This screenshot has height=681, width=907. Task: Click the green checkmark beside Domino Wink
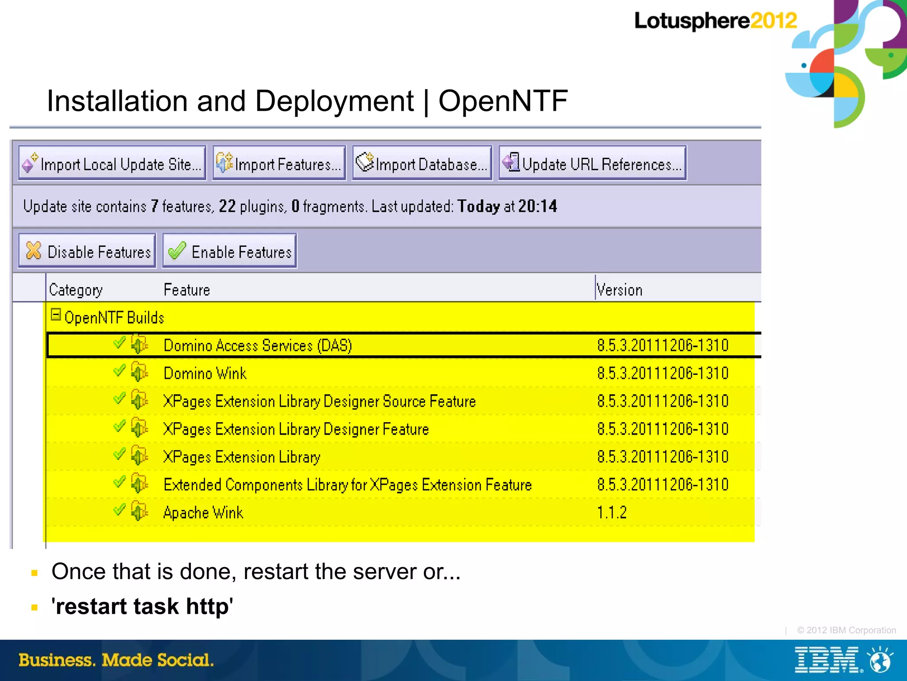pos(120,370)
